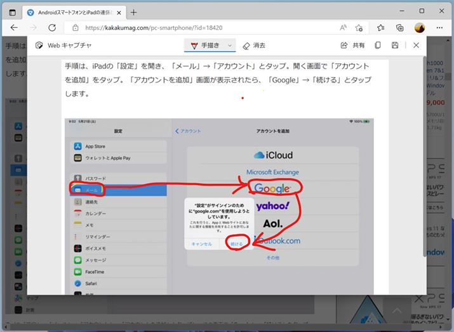Select the 消去 eraser tool
Image resolution: width=454 pixels, height=332 pixels.
click(x=254, y=46)
